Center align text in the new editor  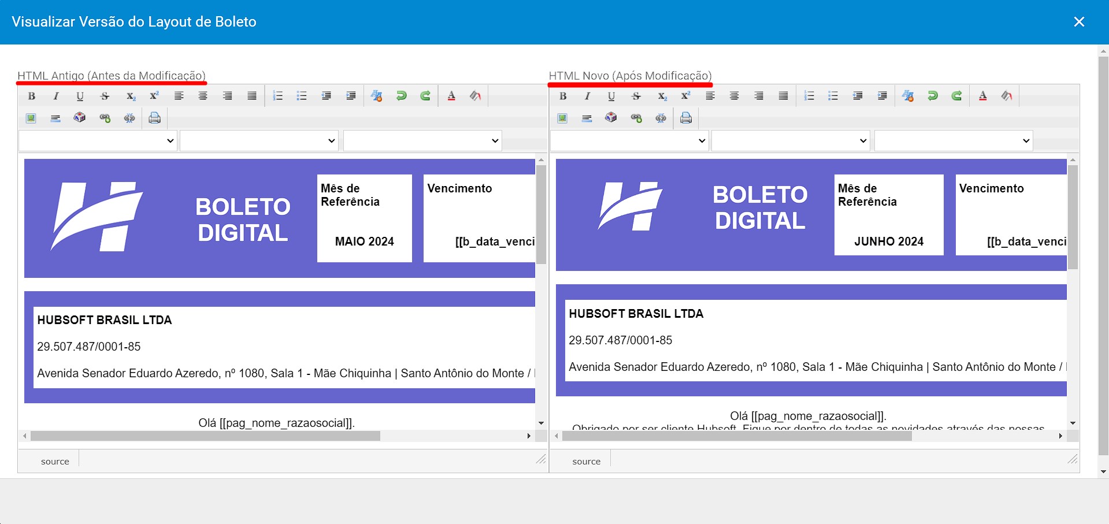coord(735,96)
